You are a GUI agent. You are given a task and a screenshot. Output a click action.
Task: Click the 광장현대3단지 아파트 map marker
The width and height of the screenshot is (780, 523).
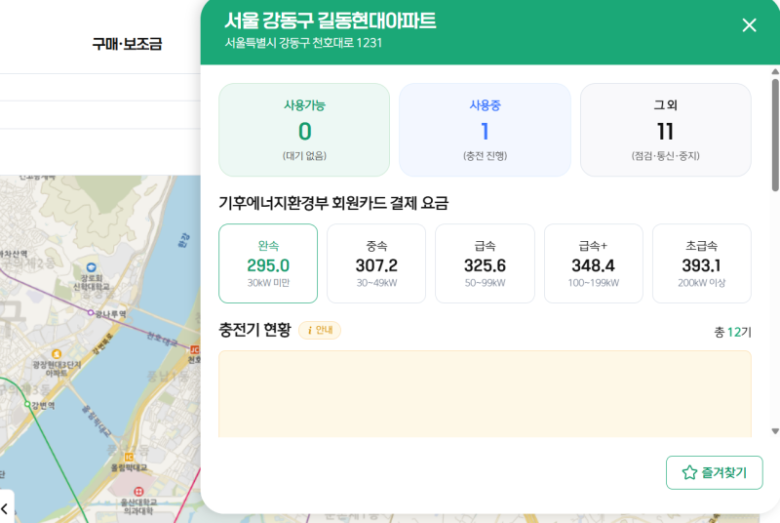[x=57, y=354]
